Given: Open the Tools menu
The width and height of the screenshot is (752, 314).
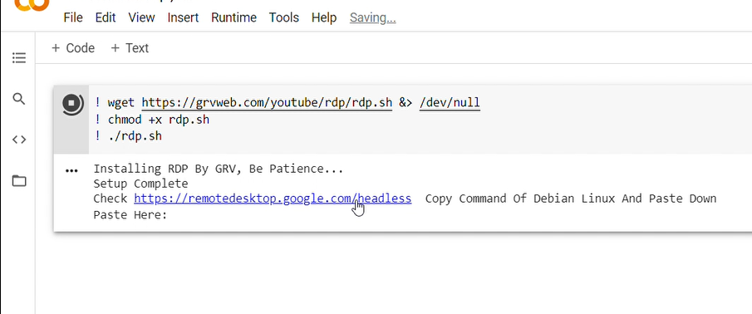Looking at the screenshot, I should [x=284, y=17].
